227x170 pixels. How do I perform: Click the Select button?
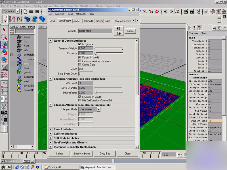[x=59, y=154]
